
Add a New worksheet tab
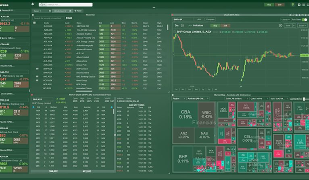[x=78, y=11]
